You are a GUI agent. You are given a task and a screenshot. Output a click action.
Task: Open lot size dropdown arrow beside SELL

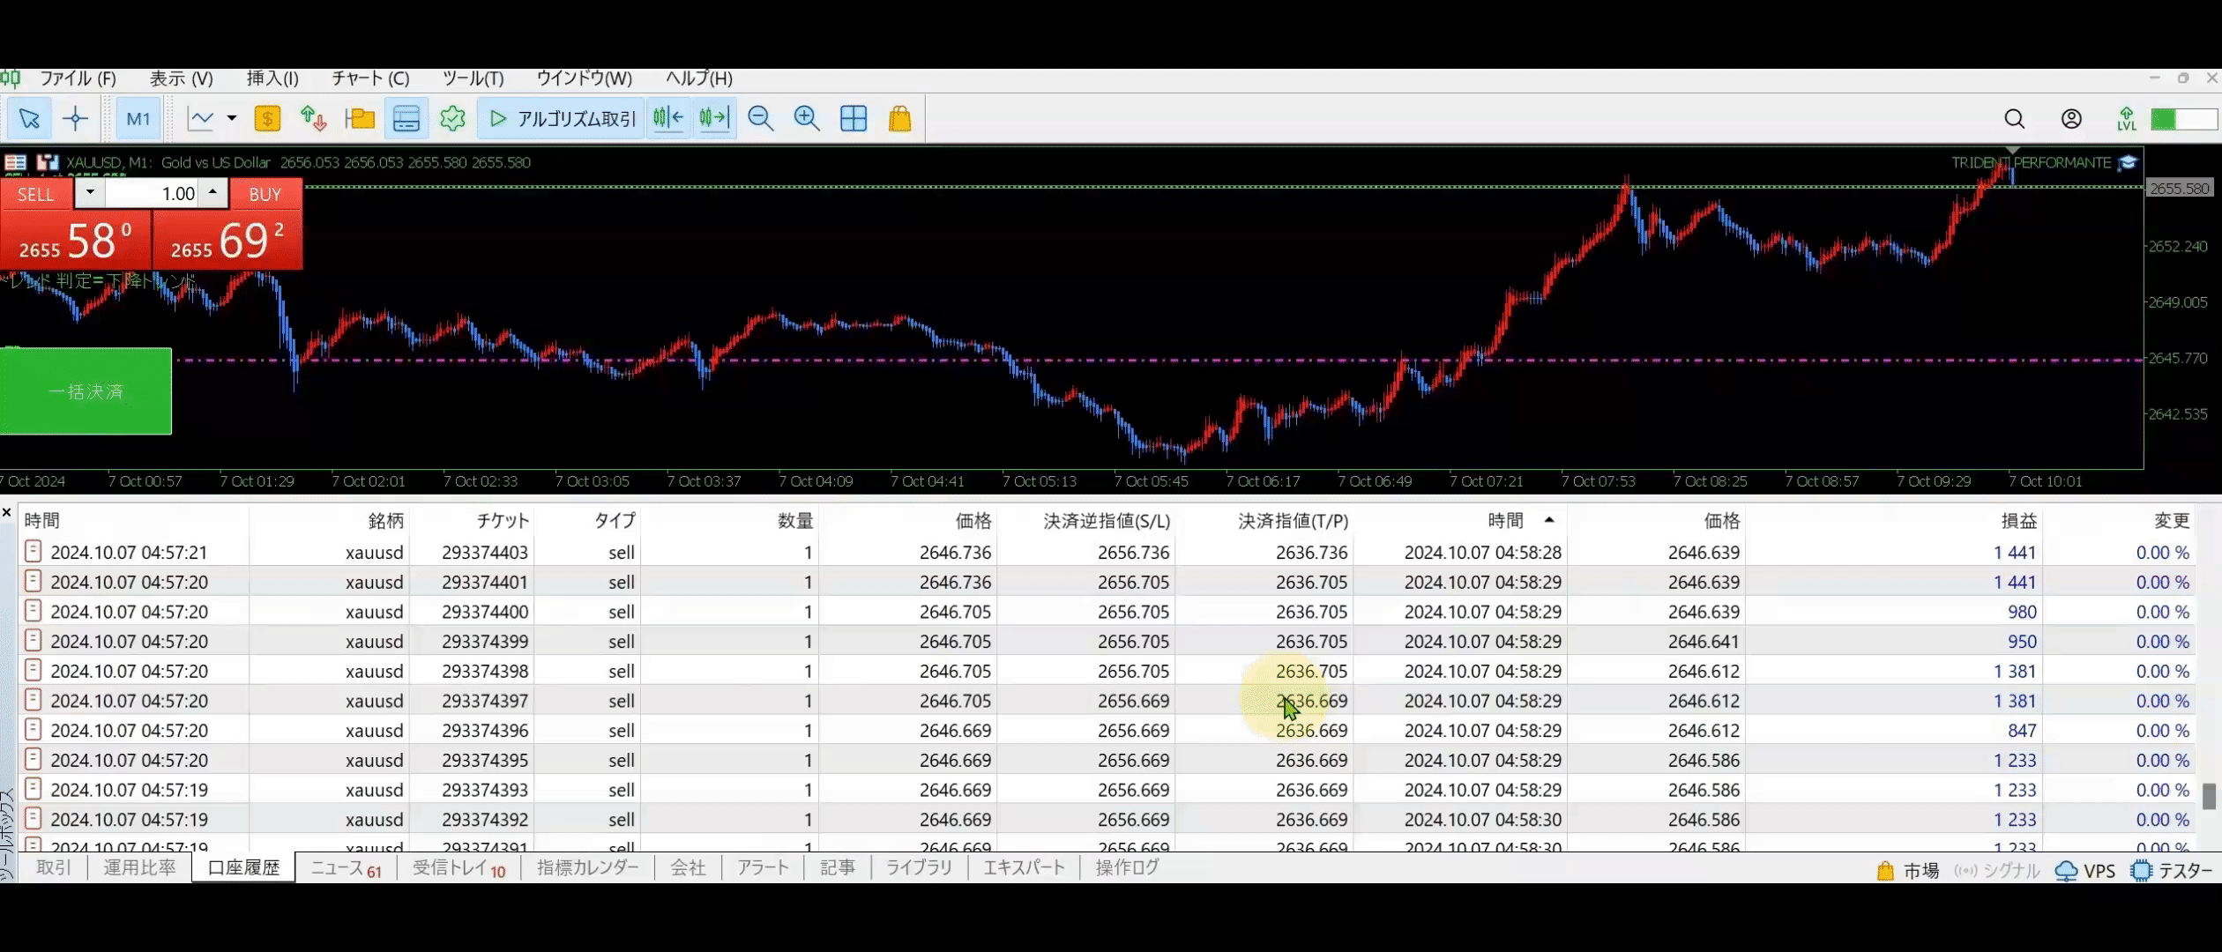(90, 192)
